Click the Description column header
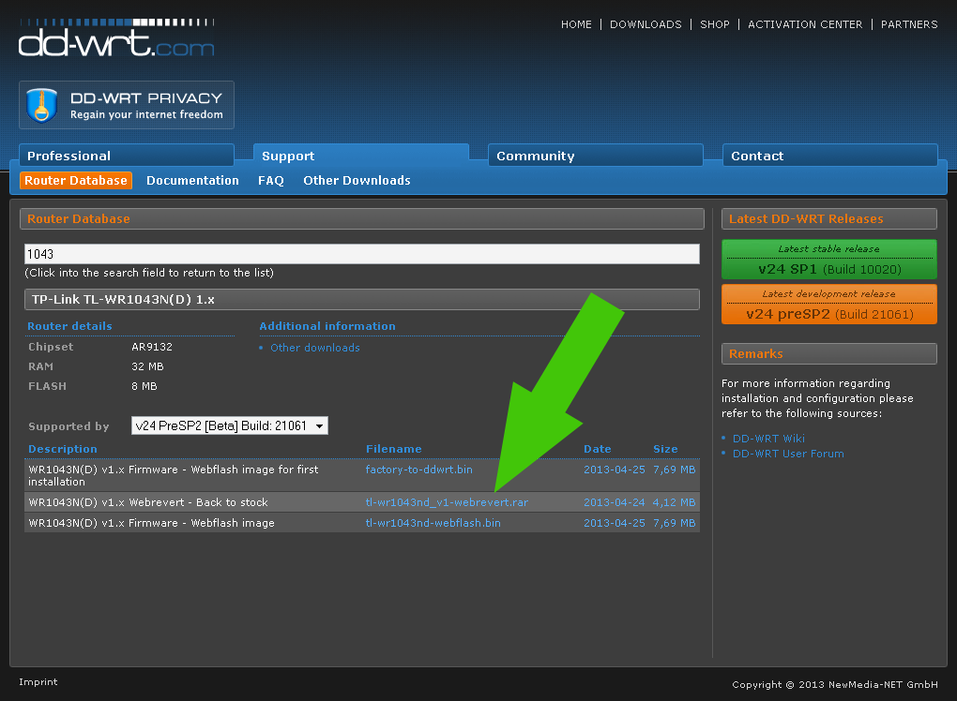The height and width of the screenshot is (701, 957). tap(62, 449)
